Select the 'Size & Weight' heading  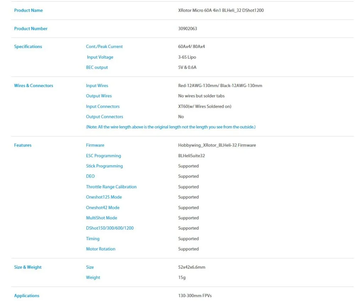[28, 267]
